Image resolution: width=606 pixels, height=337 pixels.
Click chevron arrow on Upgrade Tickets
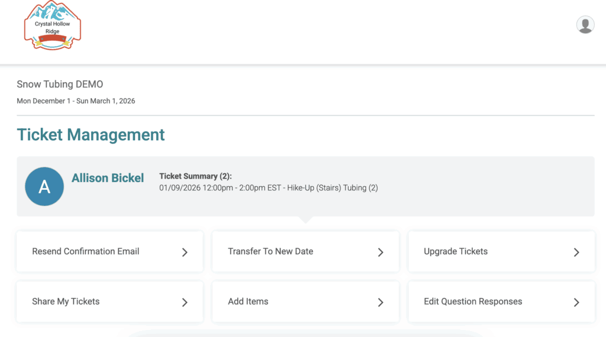point(576,252)
